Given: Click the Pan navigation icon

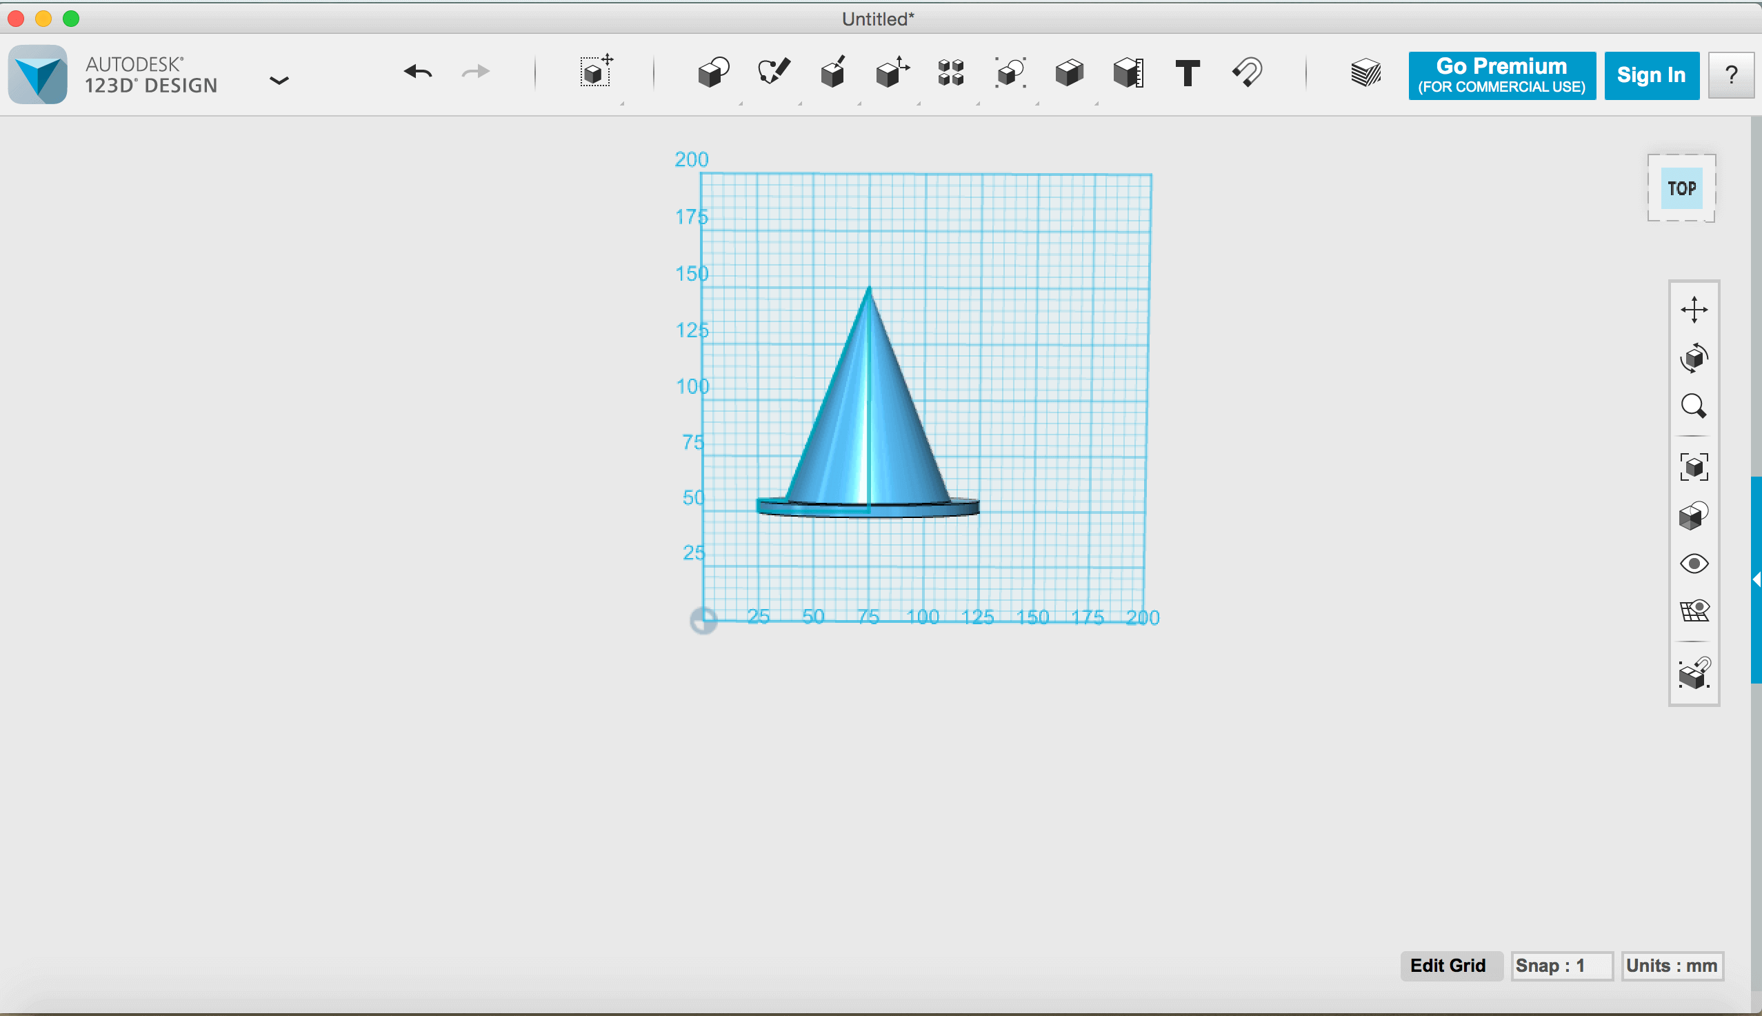Looking at the screenshot, I should point(1694,310).
